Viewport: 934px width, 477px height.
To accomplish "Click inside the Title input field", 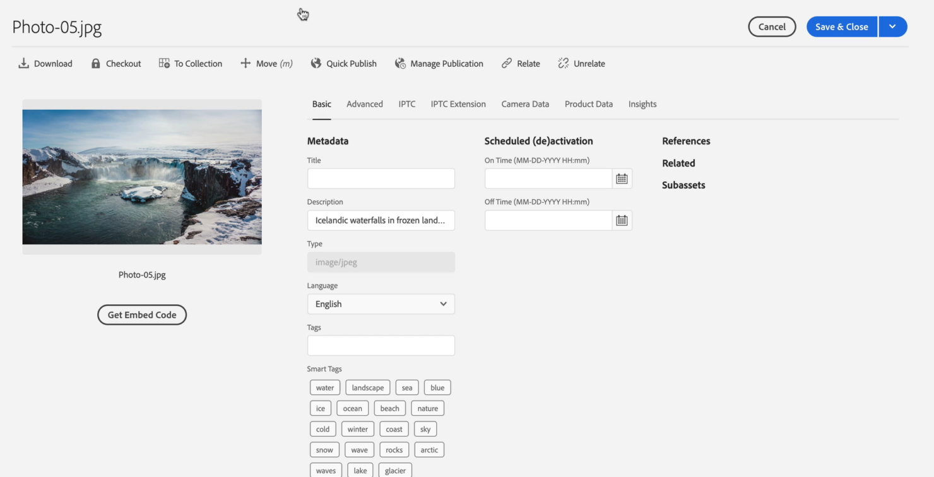I will coord(381,179).
